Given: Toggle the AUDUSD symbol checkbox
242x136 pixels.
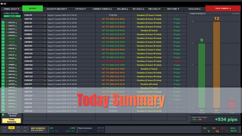Looking at the screenshot, I should (3, 36).
